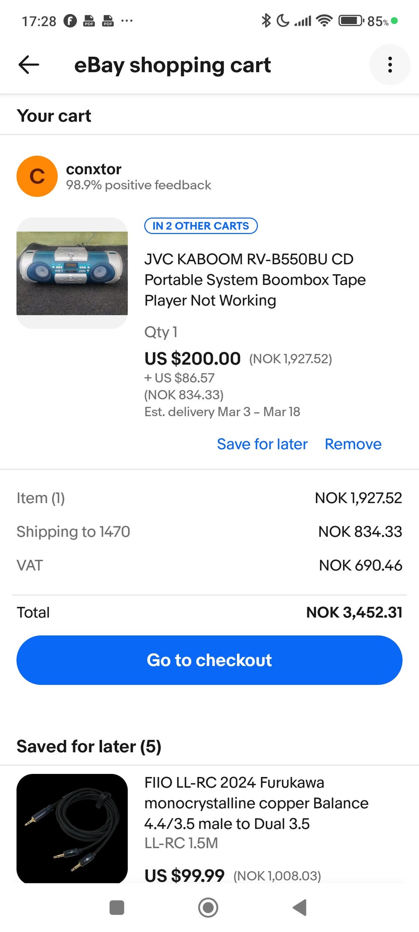419x932 pixels.
Task: Tap the Android recent apps square
Action: 117,907
